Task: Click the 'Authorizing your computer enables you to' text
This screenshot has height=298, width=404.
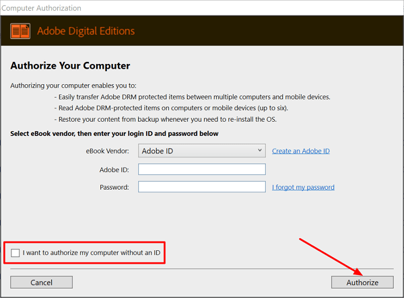Action: pyautogui.click(x=73, y=85)
